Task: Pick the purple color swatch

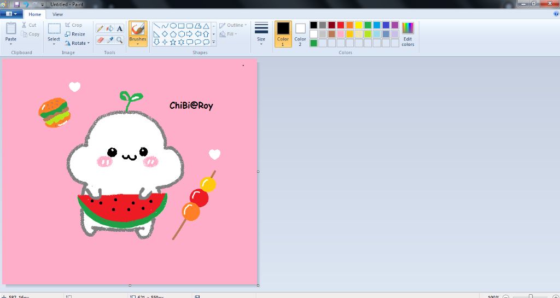Action: 395,25
